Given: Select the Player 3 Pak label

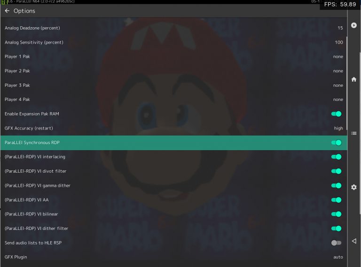Looking at the screenshot, I should (x=17, y=85).
